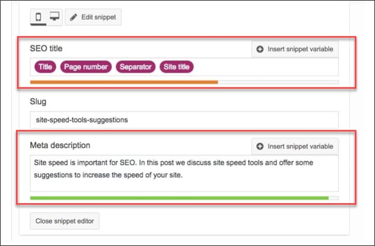Select the Separator variable tag
The width and height of the screenshot is (375, 246).
pyautogui.click(x=136, y=67)
